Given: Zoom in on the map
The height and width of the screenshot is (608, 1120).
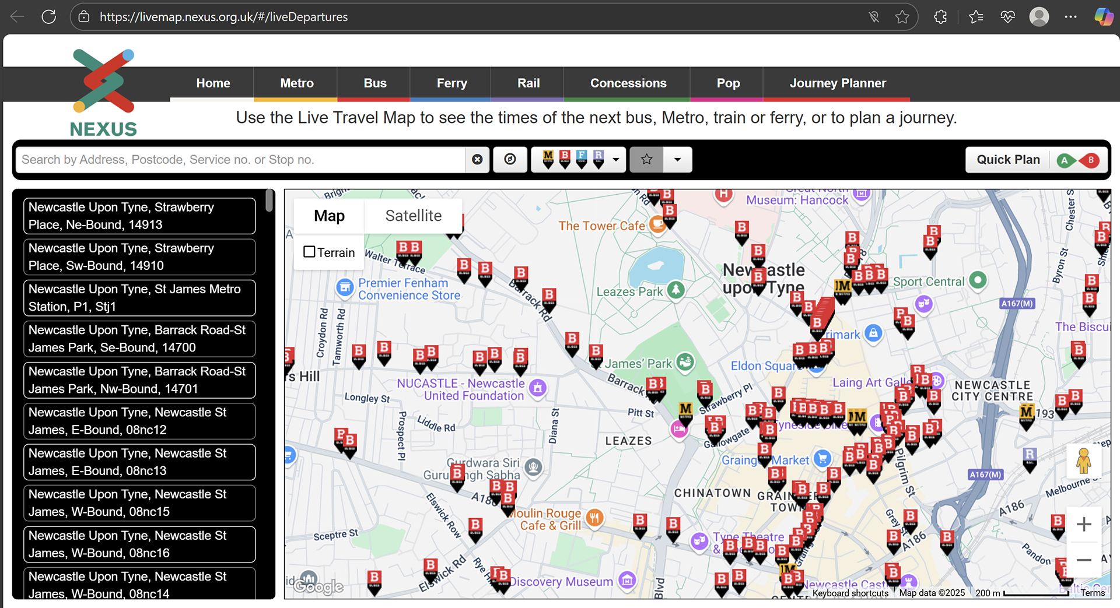Looking at the screenshot, I should [x=1084, y=525].
